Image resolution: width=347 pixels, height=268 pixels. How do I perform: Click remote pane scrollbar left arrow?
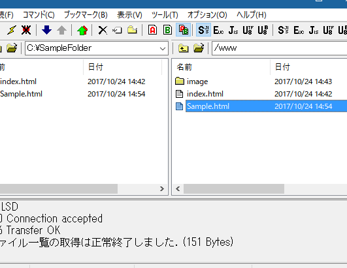click(178, 188)
